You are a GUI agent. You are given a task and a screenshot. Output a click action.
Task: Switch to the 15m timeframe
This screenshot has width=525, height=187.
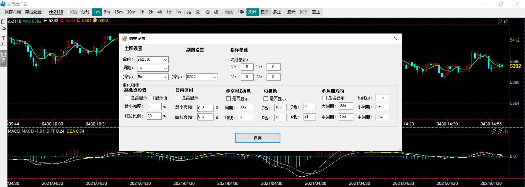pyautogui.click(x=118, y=12)
